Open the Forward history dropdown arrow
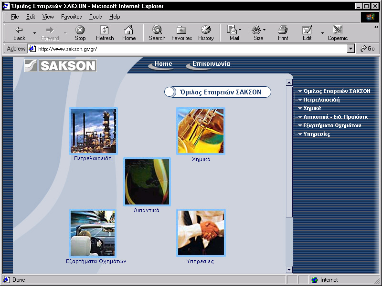This screenshot has height=286, width=382. (65, 33)
